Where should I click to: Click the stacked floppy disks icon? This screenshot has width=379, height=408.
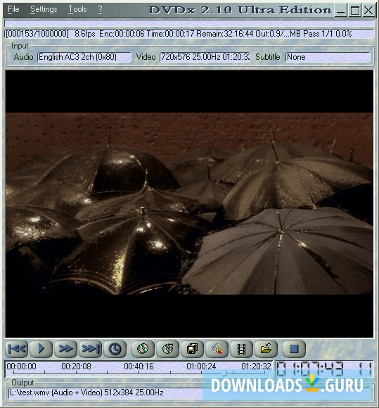pos(192,349)
